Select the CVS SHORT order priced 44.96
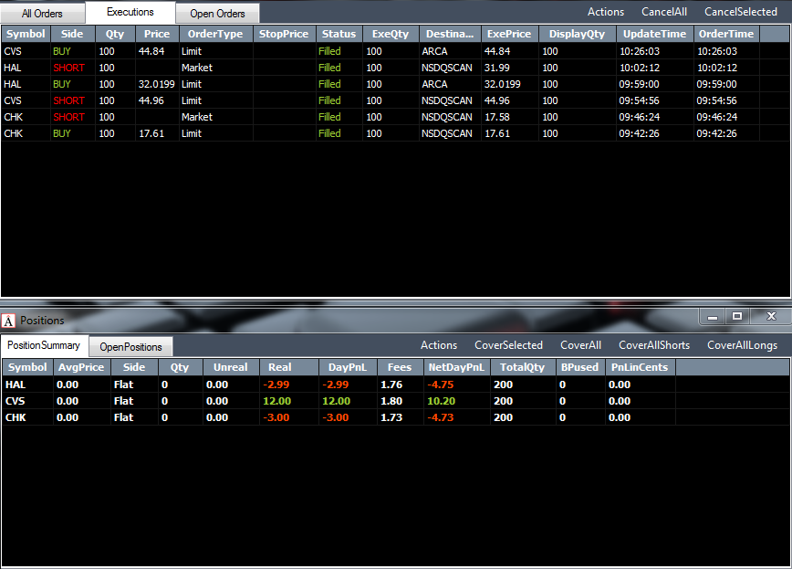Image resolution: width=792 pixels, height=569 pixels. tap(395, 100)
